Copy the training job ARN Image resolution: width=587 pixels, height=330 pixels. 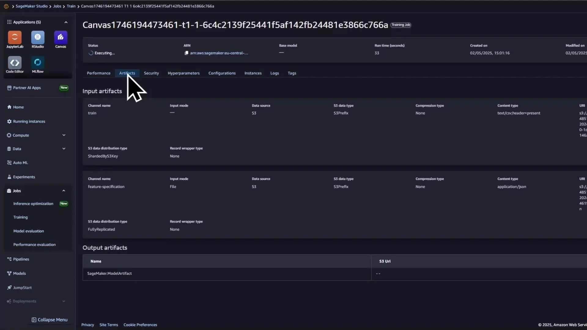[x=186, y=53]
